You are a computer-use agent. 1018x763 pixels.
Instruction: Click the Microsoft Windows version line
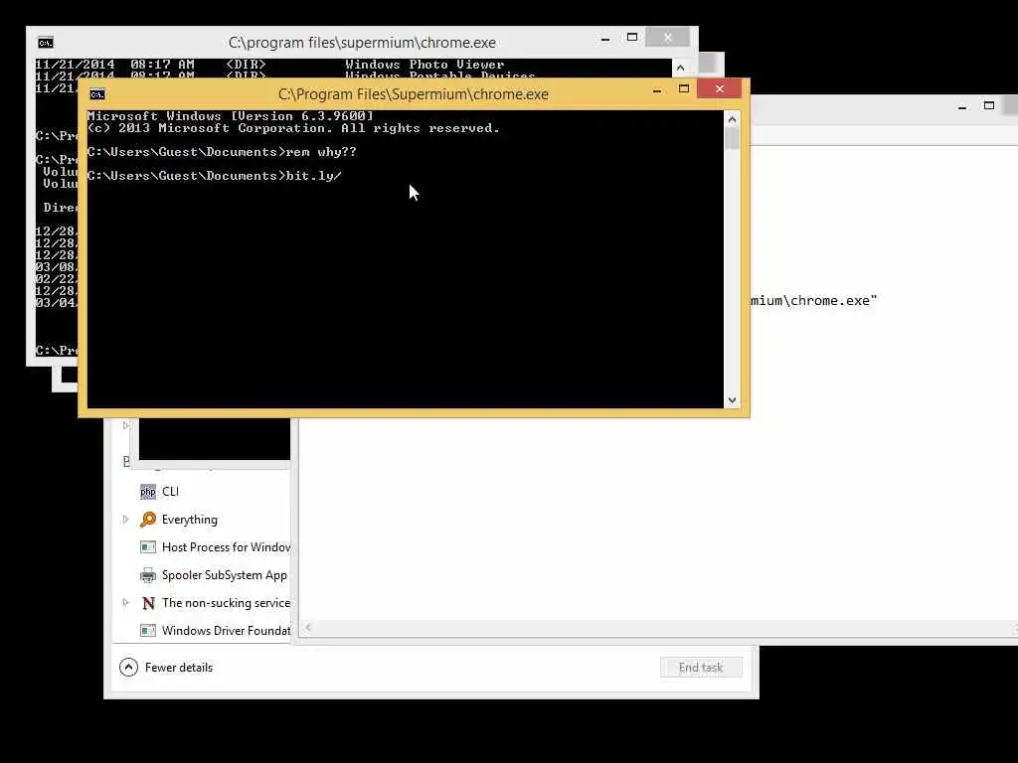231,116
